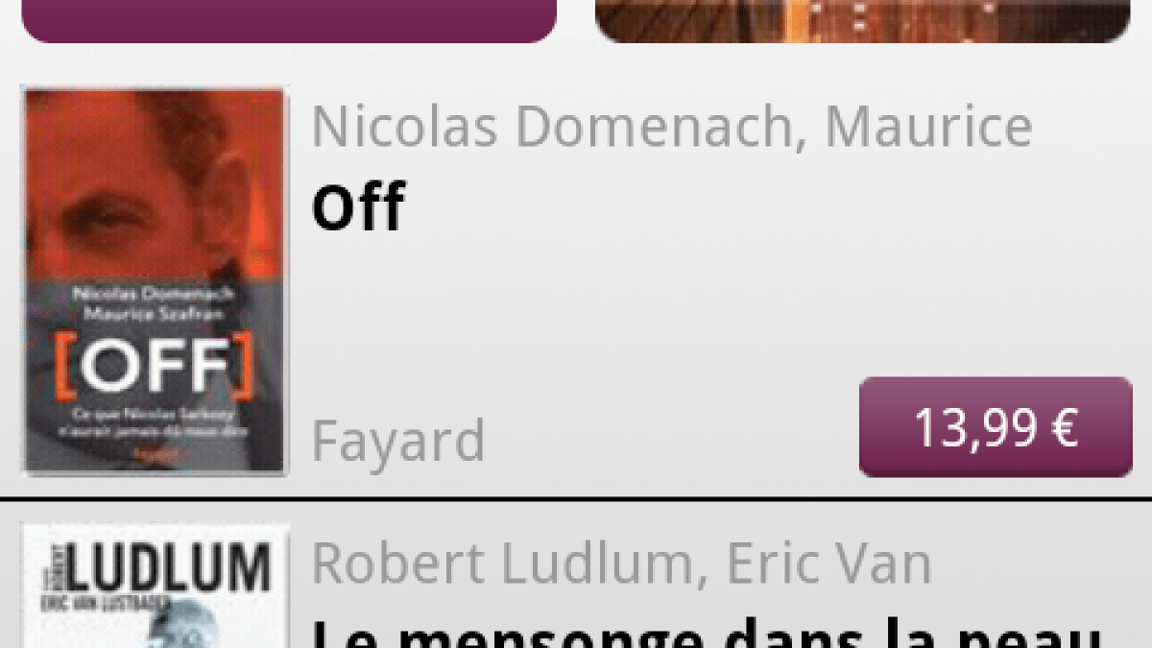This screenshot has height=648, width=1152.
Task: Open the Off book cover thumbnail
Action: [x=155, y=280]
